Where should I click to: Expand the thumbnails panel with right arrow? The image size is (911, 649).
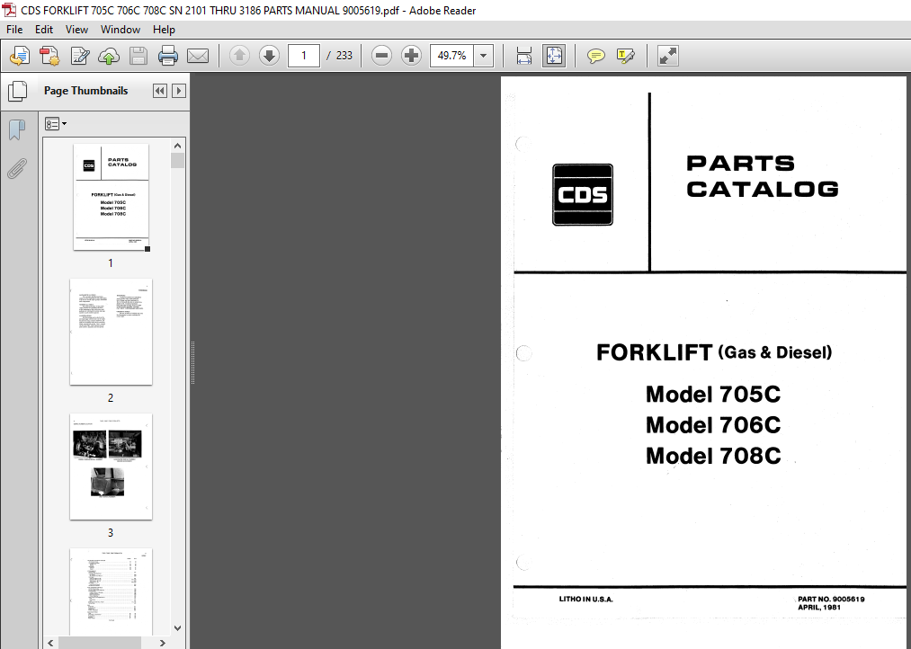pos(179,91)
